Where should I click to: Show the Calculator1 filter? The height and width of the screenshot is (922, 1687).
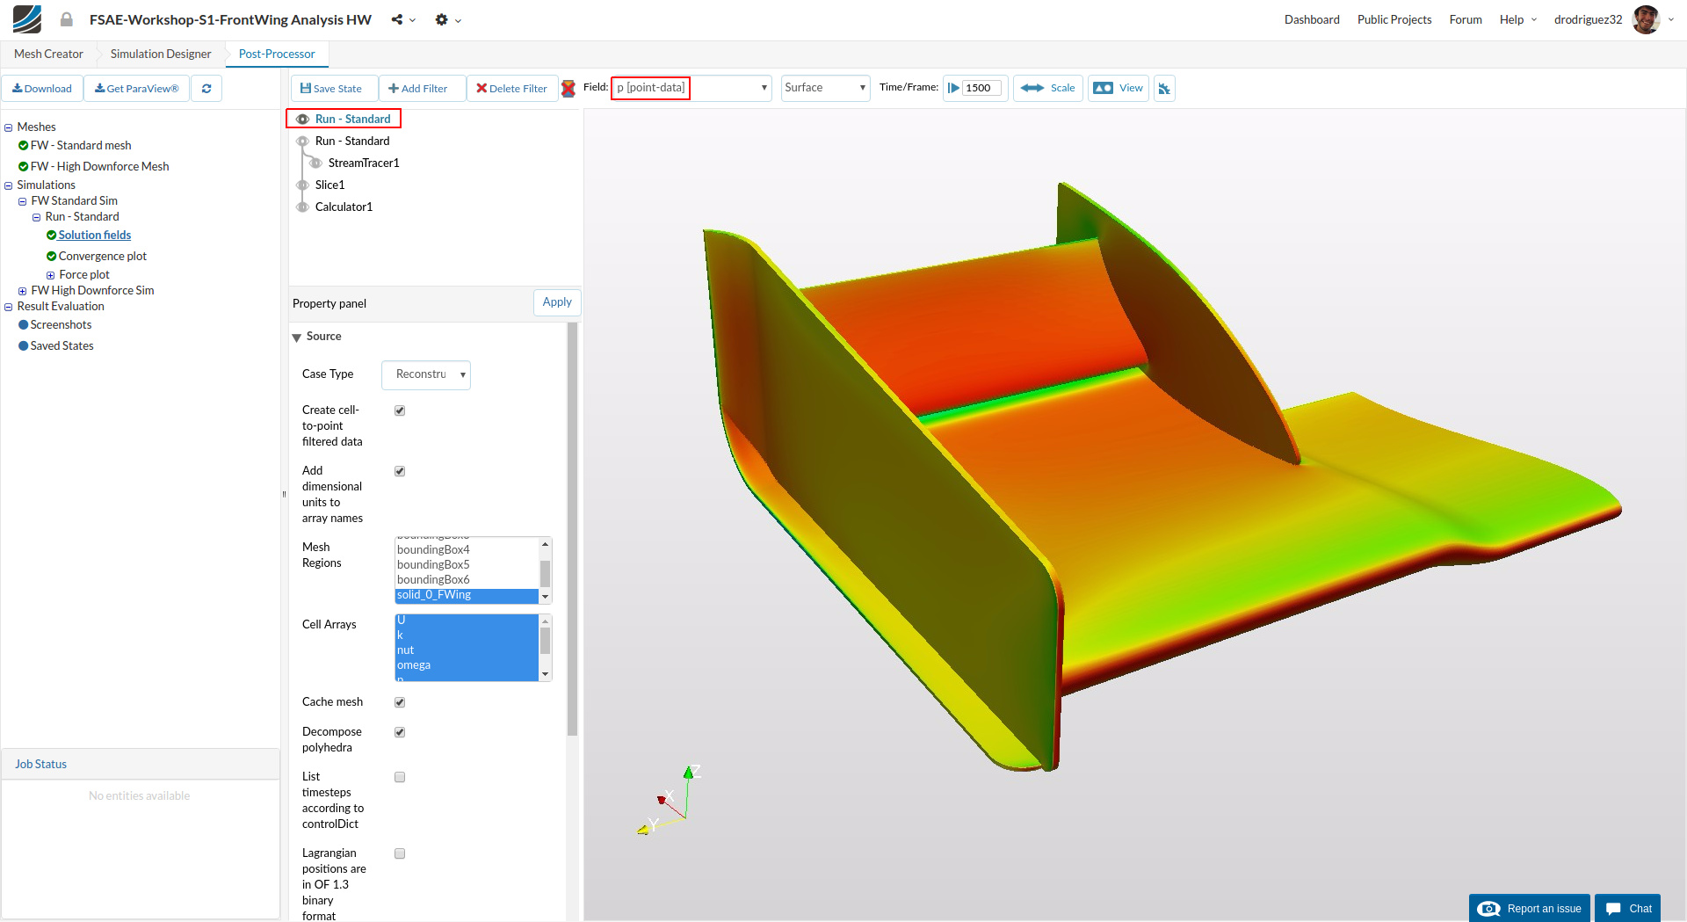[x=302, y=207]
